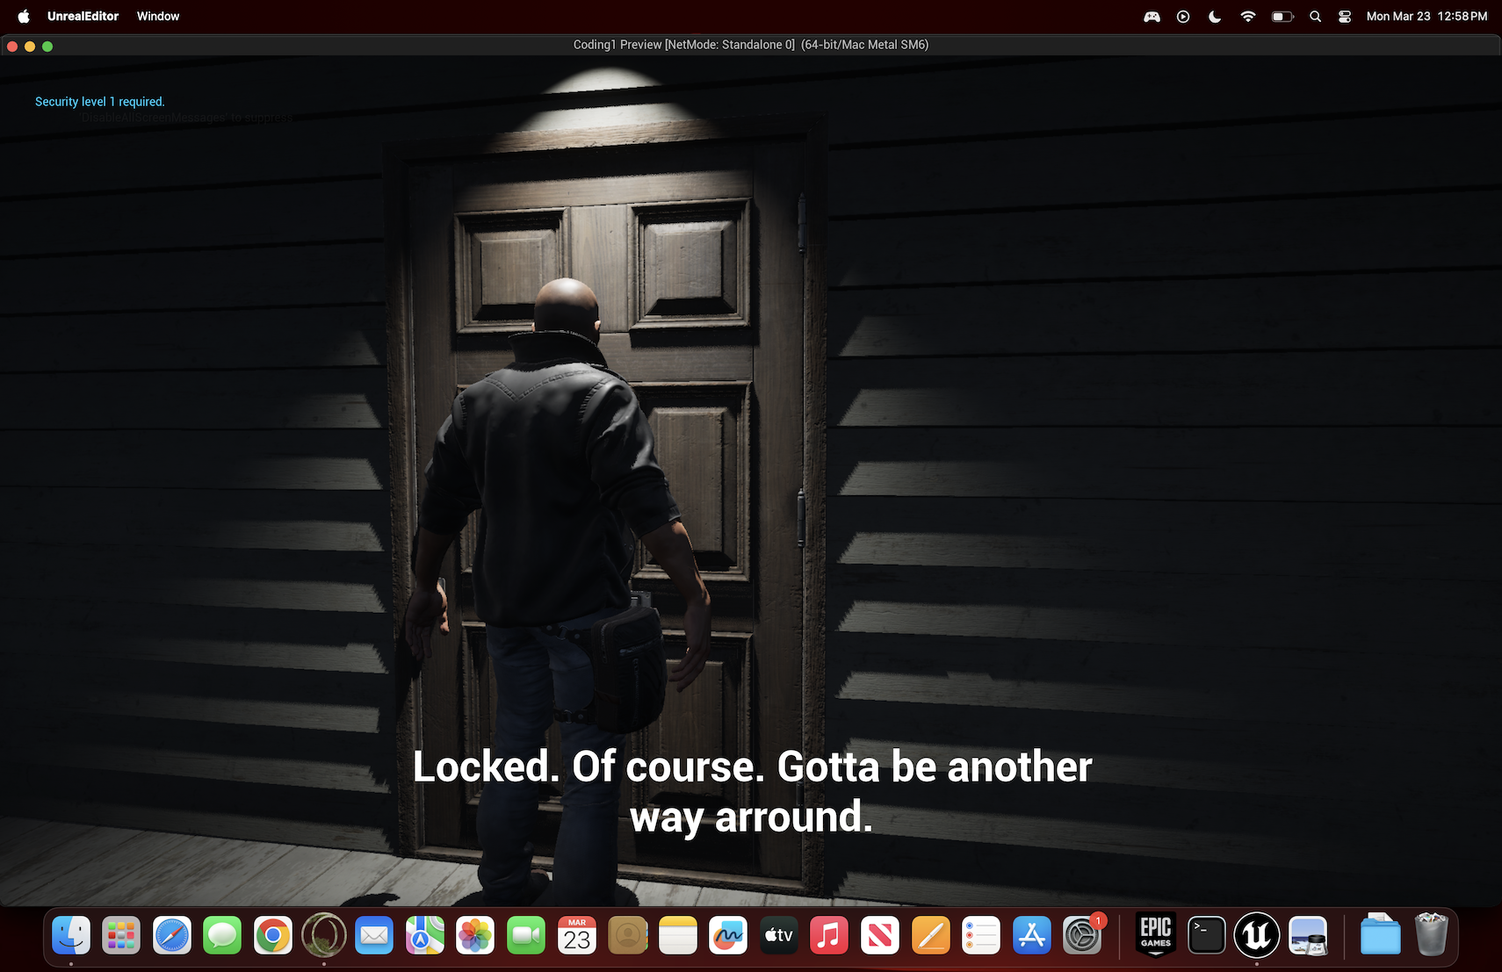This screenshot has width=1502, height=972.
Task: Launch the Freeform app
Action: point(728,936)
